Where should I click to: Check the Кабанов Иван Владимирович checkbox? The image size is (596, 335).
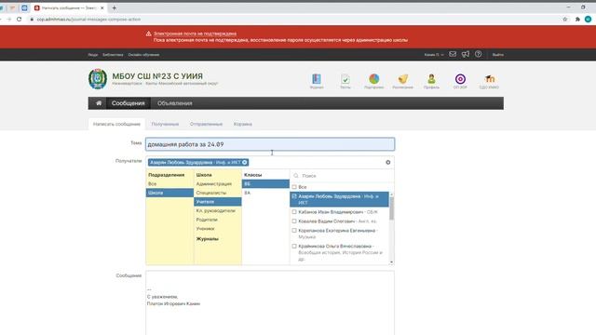(x=294, y=212)
